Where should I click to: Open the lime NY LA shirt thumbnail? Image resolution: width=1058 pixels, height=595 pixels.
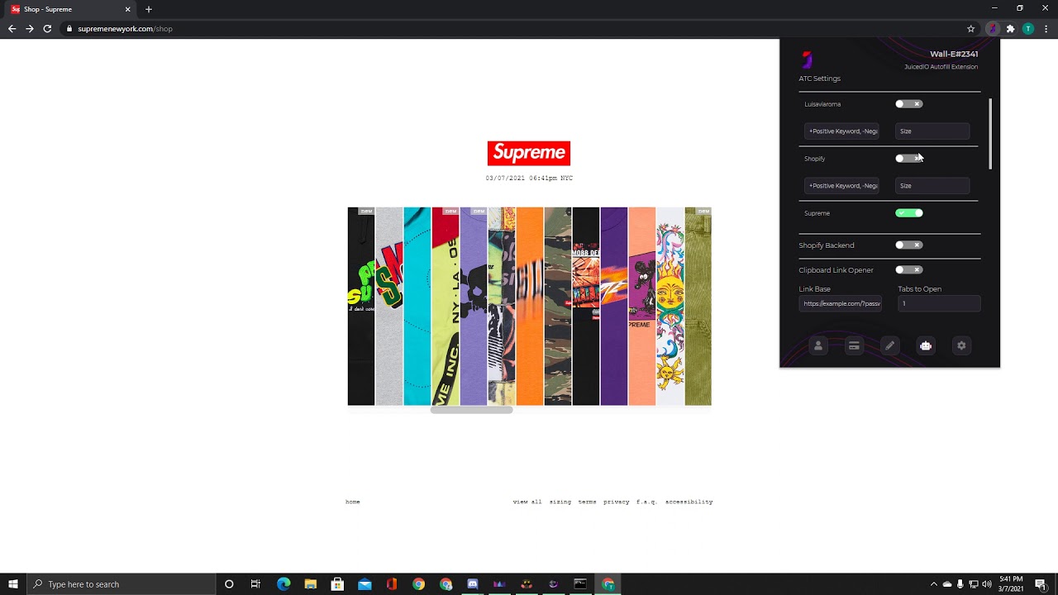coord(446,307)
